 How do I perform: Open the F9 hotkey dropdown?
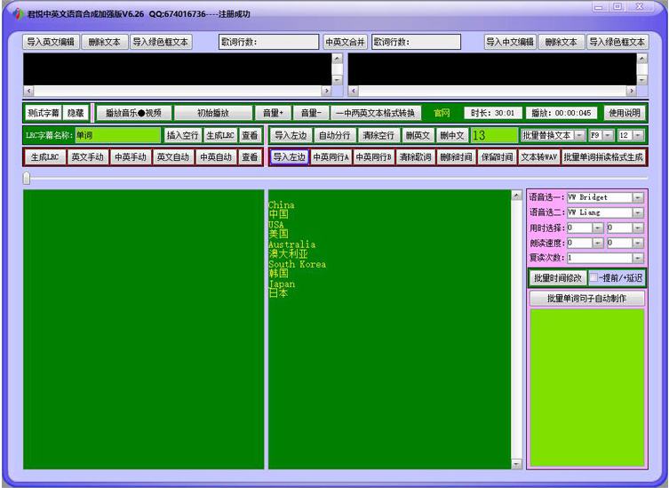[x=609, y=135]
